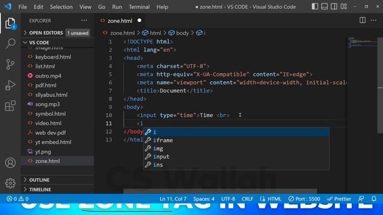This screenshot has height=215, width=383.
Task: Click Spaces: 4 indentation setting
Action: click(x=203, y=199)
